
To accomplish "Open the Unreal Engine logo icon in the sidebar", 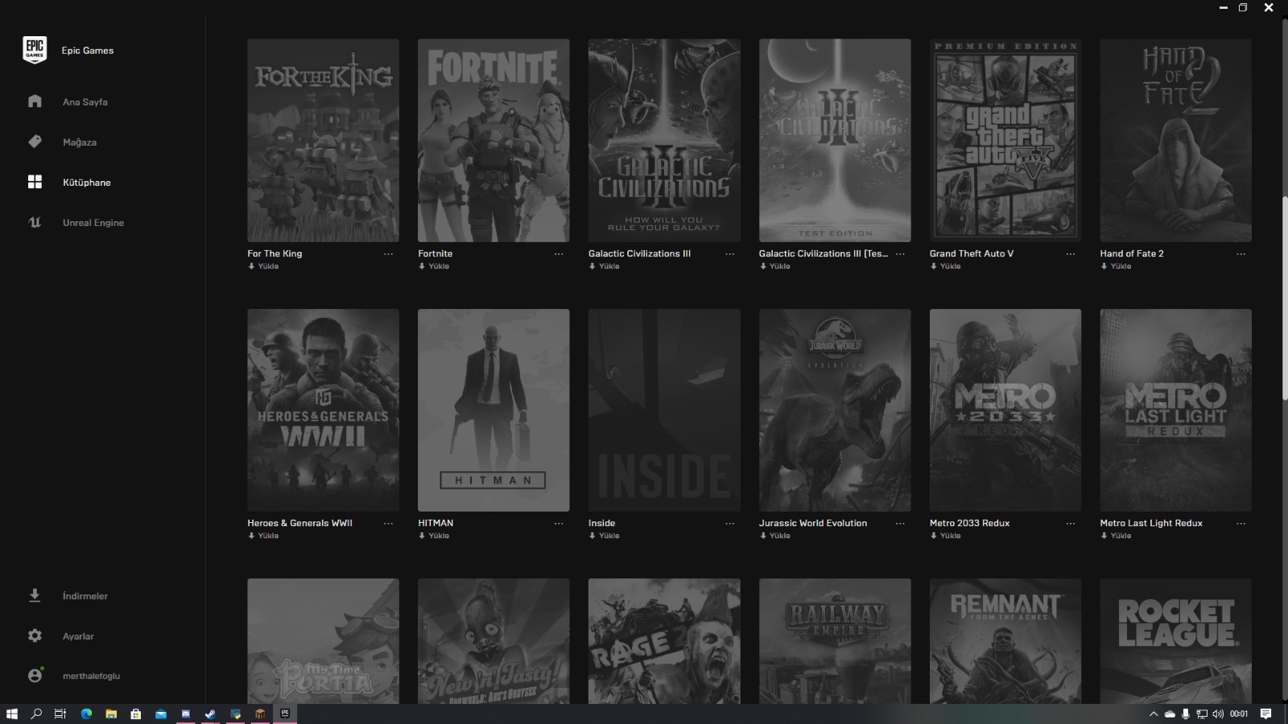I will coord(35,222).
